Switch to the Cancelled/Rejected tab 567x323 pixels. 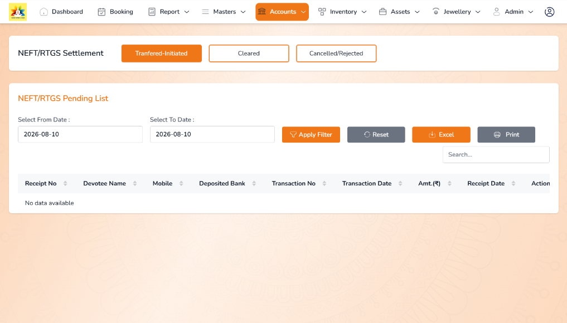pyautogui.click(x=336, y=53)
